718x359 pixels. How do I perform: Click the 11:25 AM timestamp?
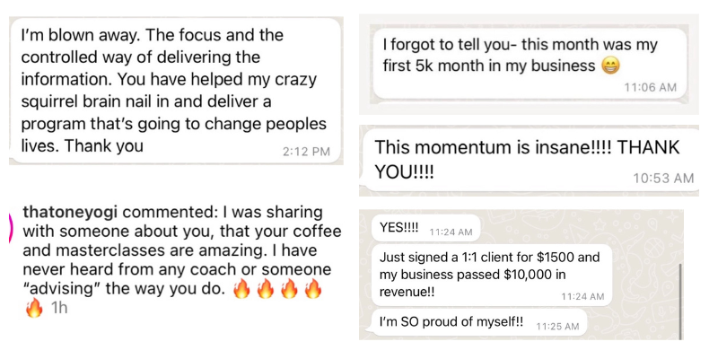pyautogui.click(x=557, y=327)
